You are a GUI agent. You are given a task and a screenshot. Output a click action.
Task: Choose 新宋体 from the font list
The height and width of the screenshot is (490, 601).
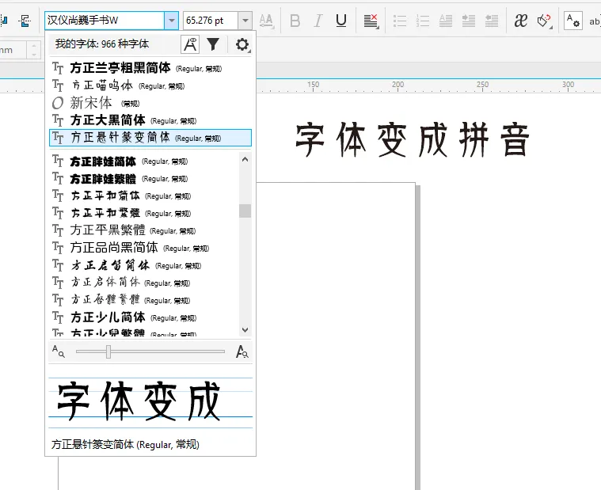click(x=91, y=103)
